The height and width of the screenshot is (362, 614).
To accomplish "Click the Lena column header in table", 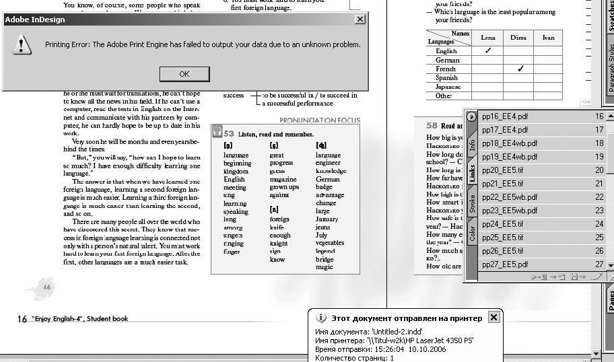I will [x=488, y=38].
